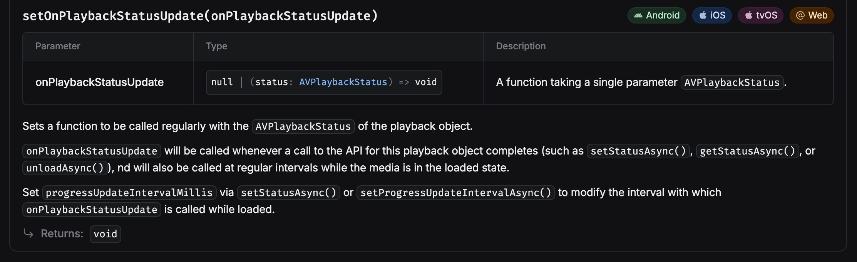Click AVPlaybackStatus code before 'of the playback object'
Image resolution: width=857 pixels, height=262 pixels.
303,126
